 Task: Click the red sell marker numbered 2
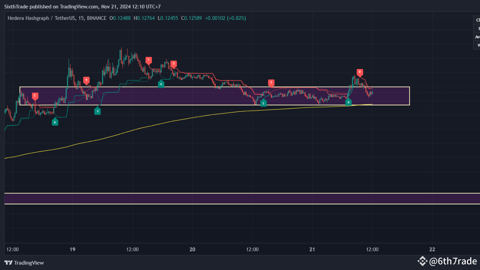click(x=173, y=63)
